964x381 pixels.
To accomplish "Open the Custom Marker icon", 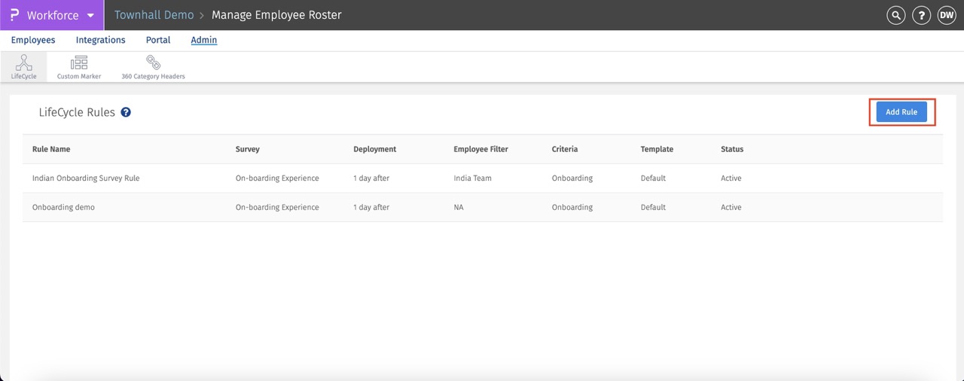I will [79, 67].
